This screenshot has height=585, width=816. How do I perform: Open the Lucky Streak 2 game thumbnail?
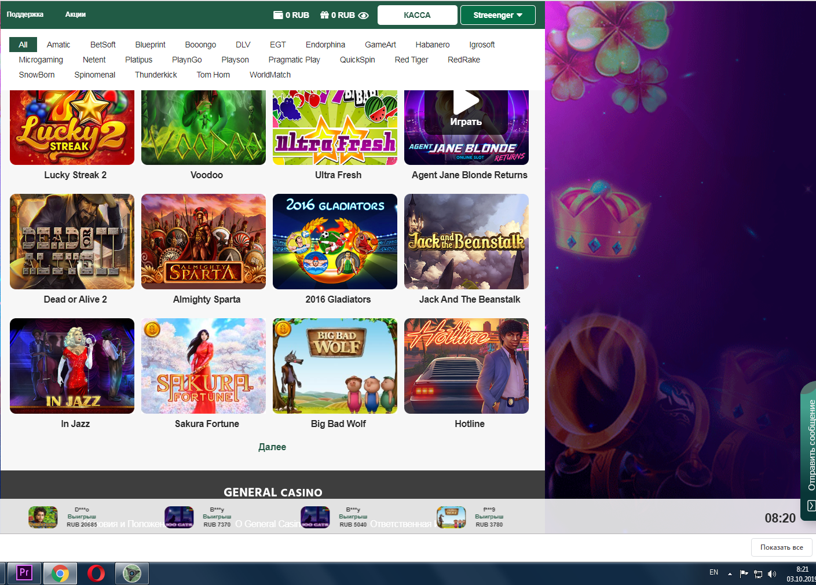pyautogui.click(x=72, y=127)
